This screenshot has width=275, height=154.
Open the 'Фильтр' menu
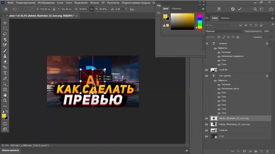[x=95, y=3]
